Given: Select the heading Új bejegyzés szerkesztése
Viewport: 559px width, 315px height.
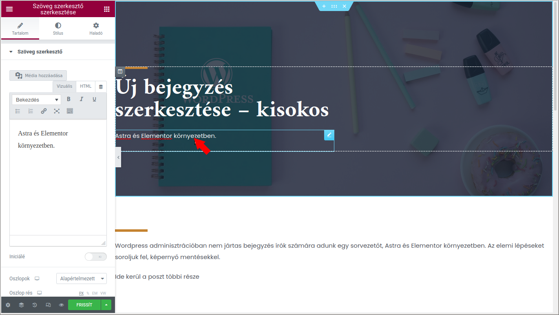Looking at the screenshot, I should [222, 99].
